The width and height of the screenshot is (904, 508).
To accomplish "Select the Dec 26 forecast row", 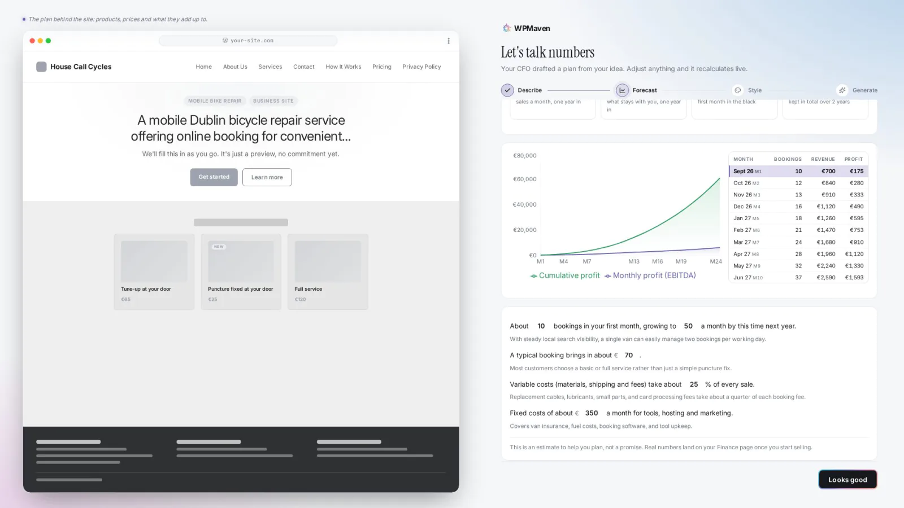I will (798, 207).
